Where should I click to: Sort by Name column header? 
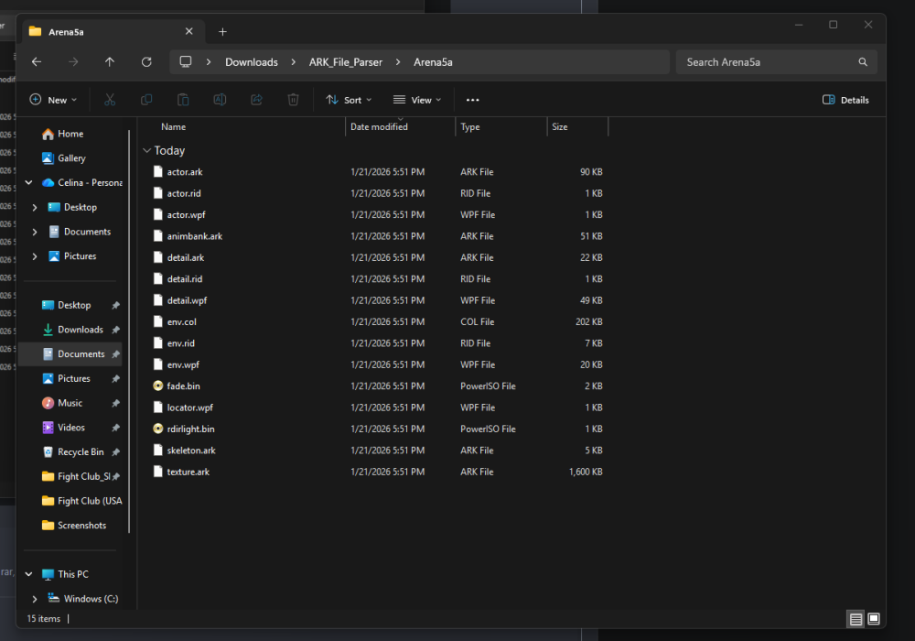173,126
